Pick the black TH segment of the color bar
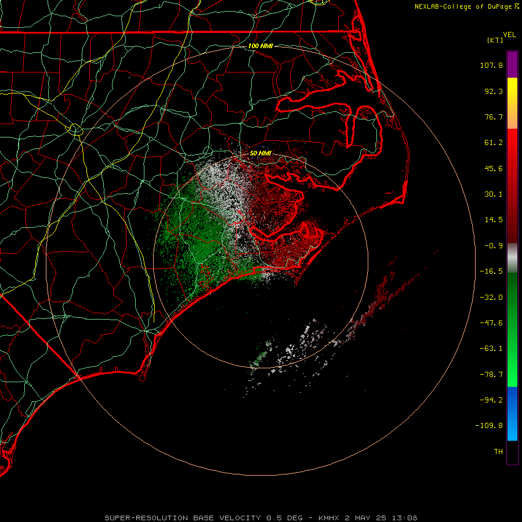522x522 pixels. click(x=512, y=452)
